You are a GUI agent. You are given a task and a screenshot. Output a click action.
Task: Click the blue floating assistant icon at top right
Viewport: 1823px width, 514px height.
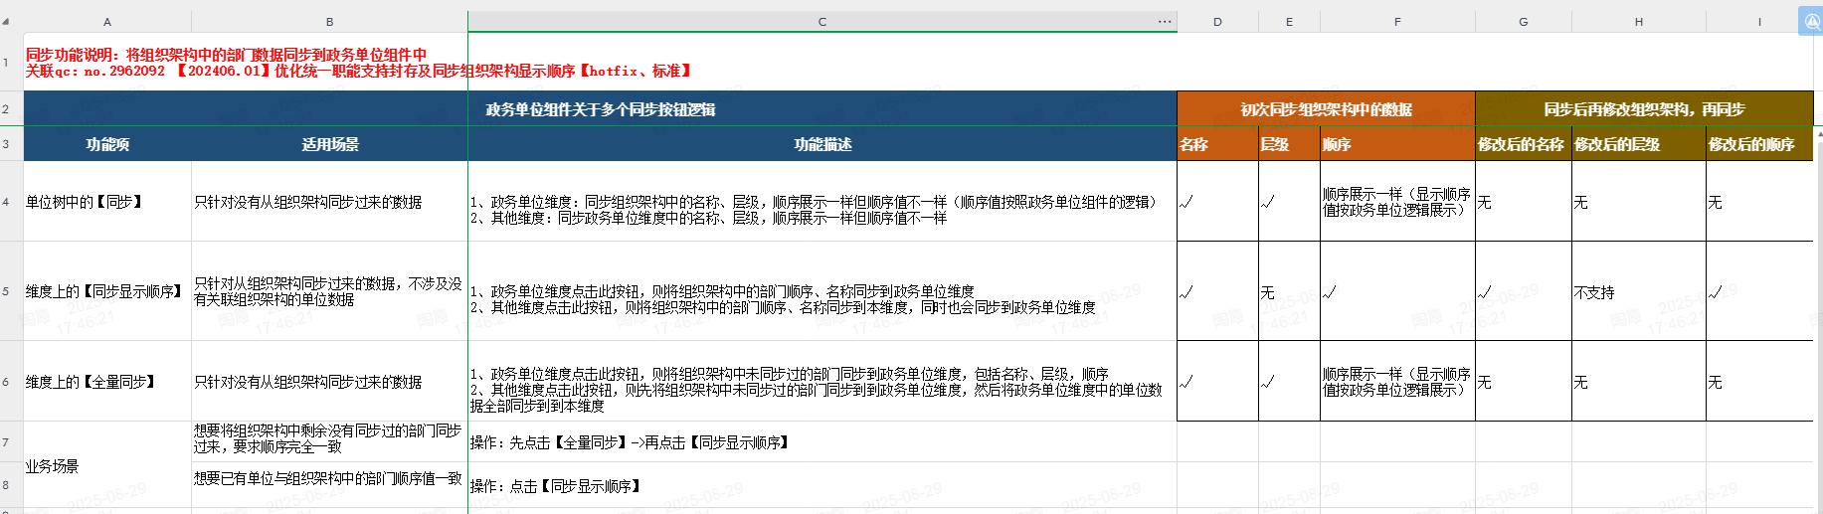pyautogui.click(x=1811, y=21)
